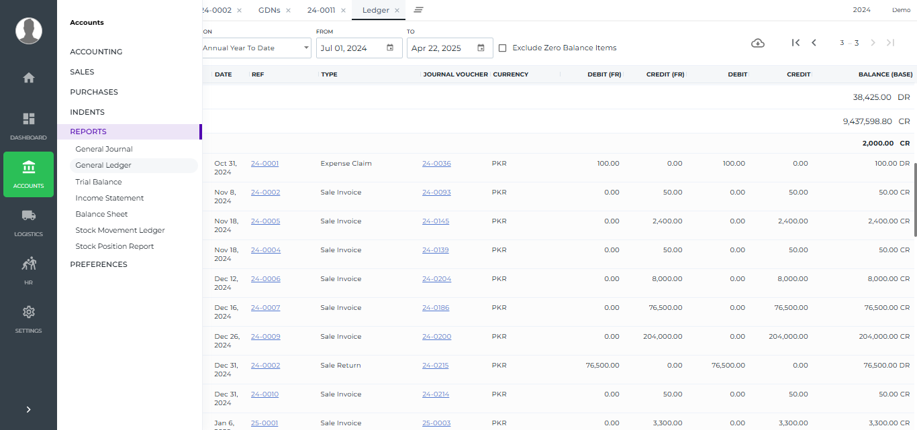
Task: Open sale invoice ref 25-0001
Action: point(264,423)
